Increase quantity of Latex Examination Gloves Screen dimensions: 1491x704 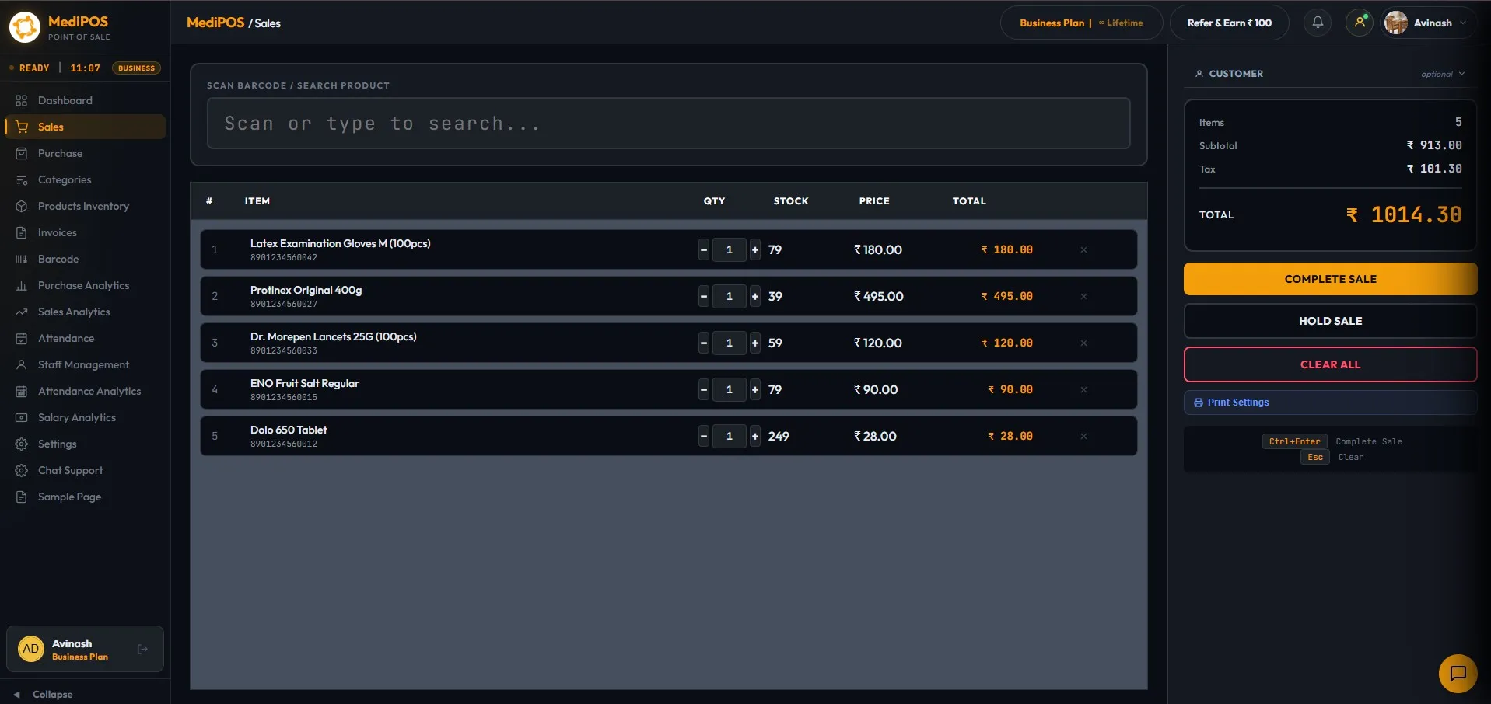coord(755,249)
